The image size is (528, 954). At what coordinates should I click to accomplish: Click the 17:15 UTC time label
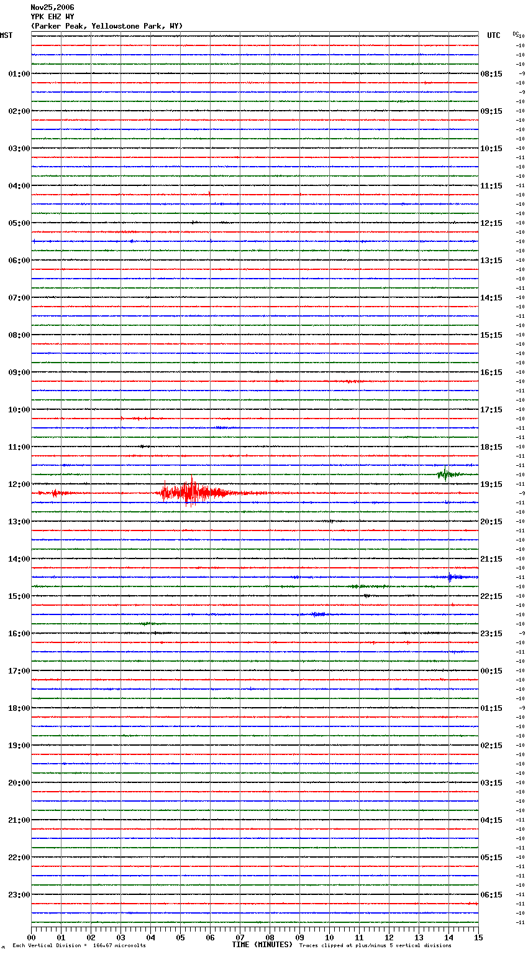point(491,410)
